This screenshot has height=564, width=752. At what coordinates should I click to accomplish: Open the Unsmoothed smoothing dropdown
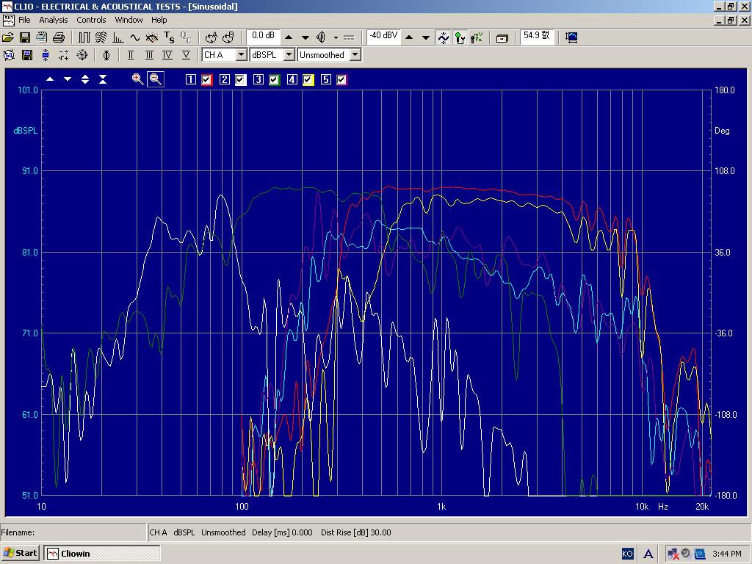355,55
